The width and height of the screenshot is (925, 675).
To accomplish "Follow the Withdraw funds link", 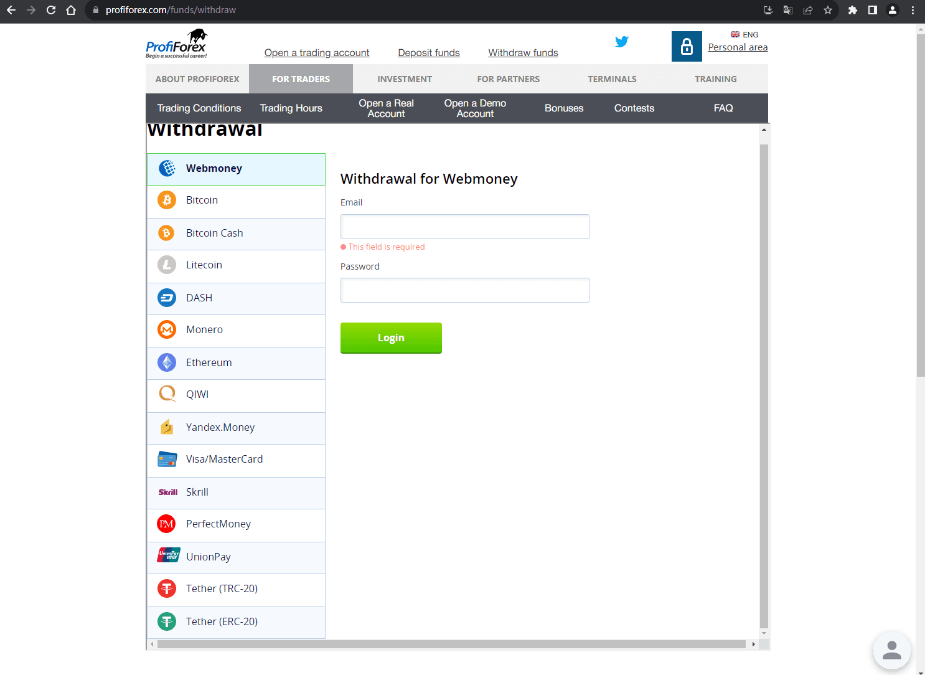I will tap(524, 53).
